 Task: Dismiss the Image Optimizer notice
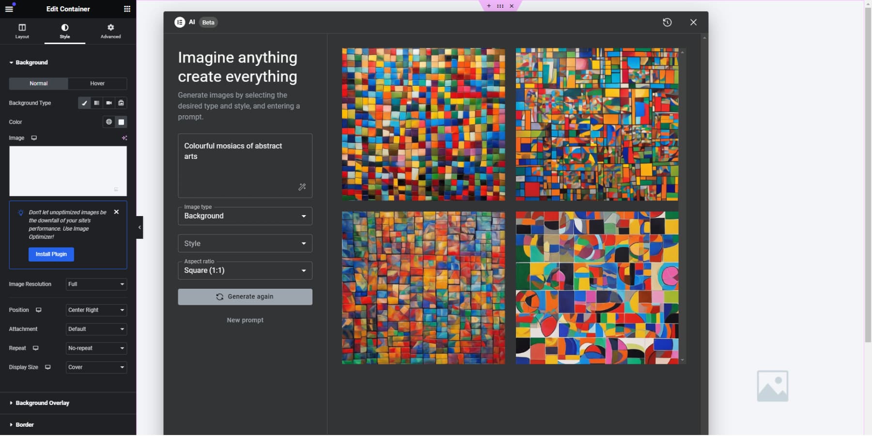[116, 212]
